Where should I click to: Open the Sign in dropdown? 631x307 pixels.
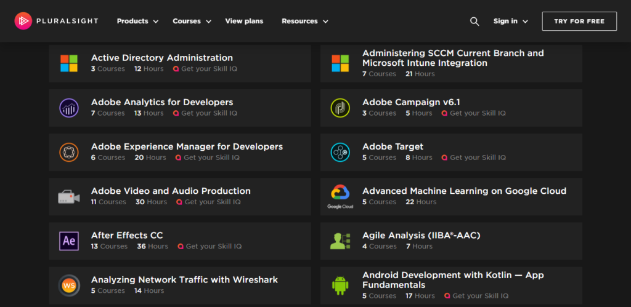coord(510,21)
